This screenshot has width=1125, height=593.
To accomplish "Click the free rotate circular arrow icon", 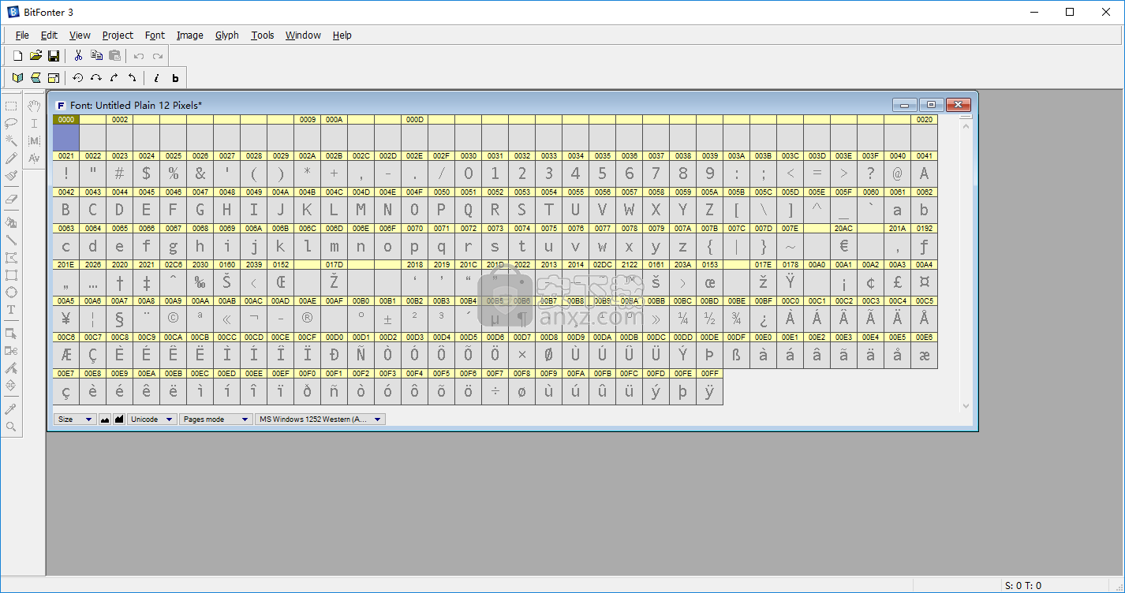I will click(x=77, y=78).
